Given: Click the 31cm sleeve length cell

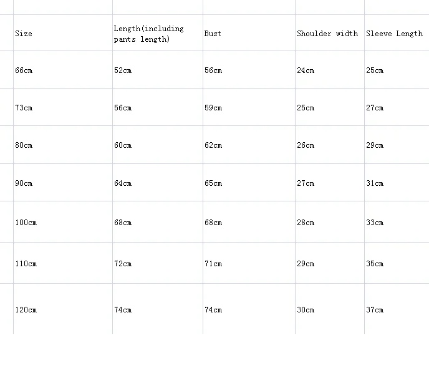Looking at the screenshot, I should [397, 183].
